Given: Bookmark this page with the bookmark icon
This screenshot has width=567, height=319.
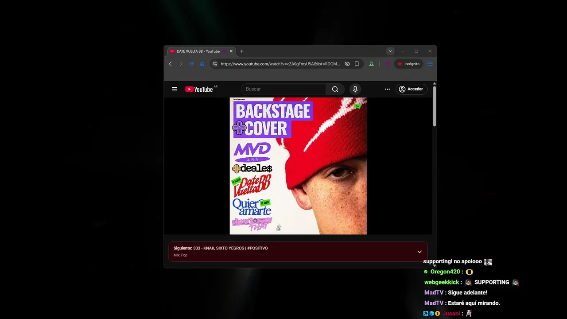Looking at the screenshot, I should click(x=357, y=64).
